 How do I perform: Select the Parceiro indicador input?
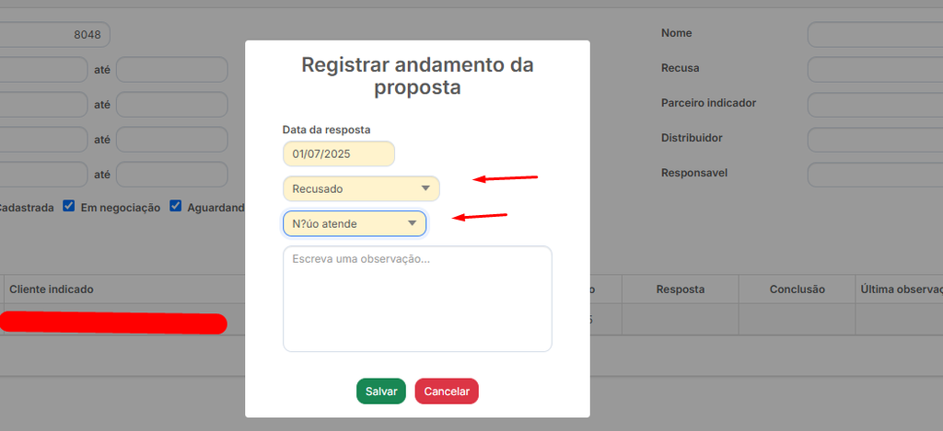[x=875, y=105]
